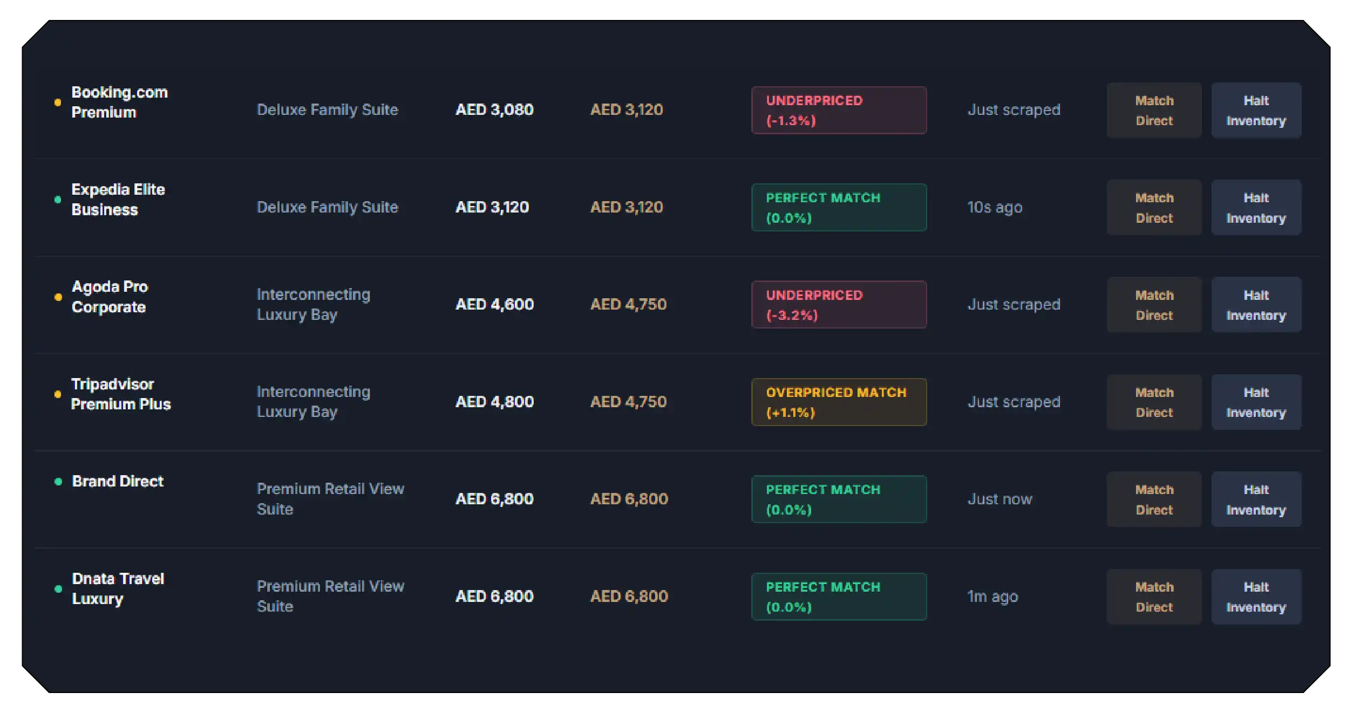1353x713 pixels.
Task: Halt Inventory for Booking.com Premium
Action: 1256,111
